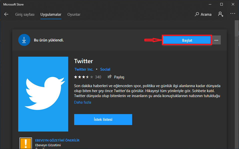Add to wishlist via İstek listesi
Viewport: 239px width, 149px height.
103,120
